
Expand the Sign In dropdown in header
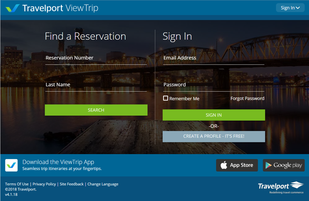[290, 8]
